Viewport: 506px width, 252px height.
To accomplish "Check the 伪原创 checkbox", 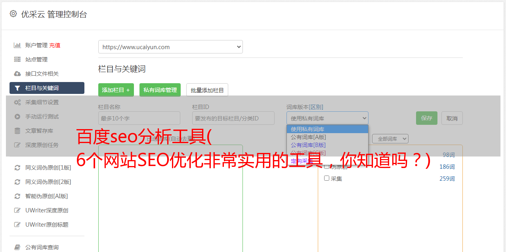I will point(327,166).
